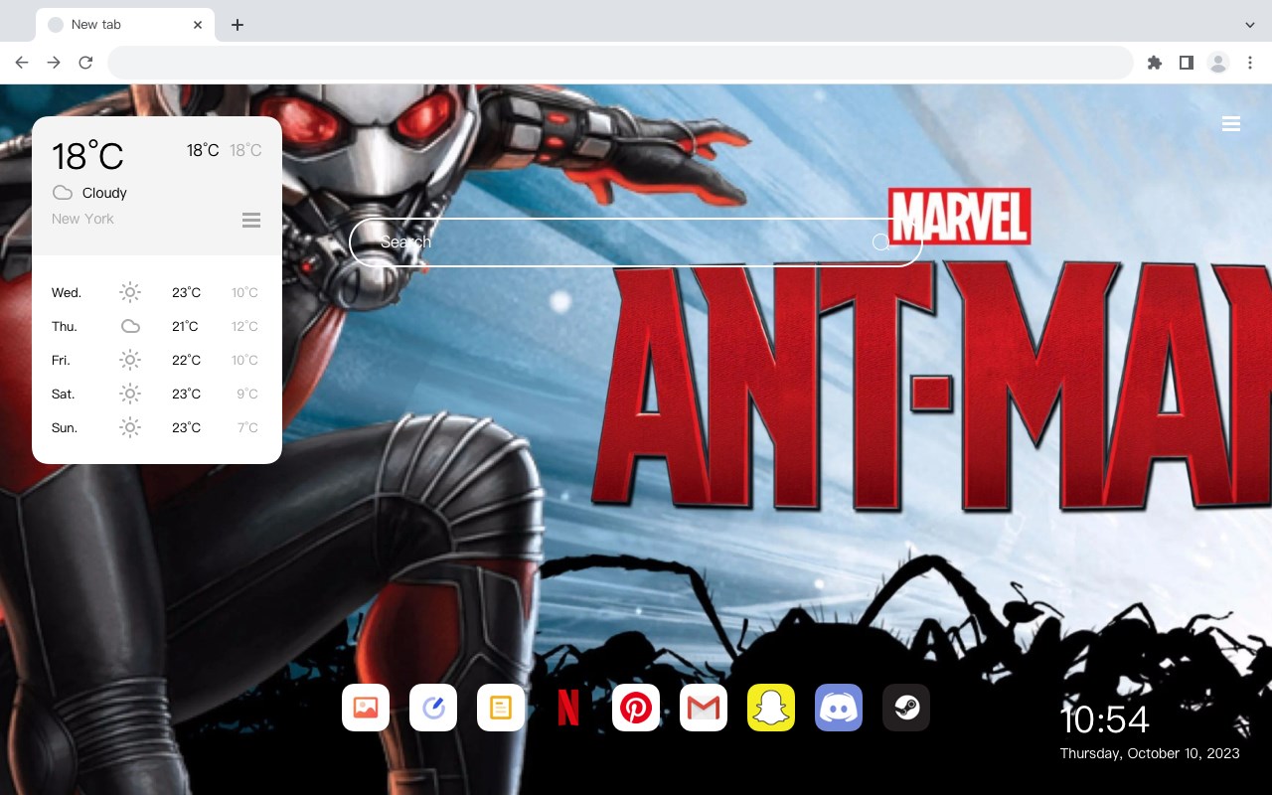Expand the tab search dropdown arrow
This screenshot has width=1272, height=795.
pos(1250,25)
